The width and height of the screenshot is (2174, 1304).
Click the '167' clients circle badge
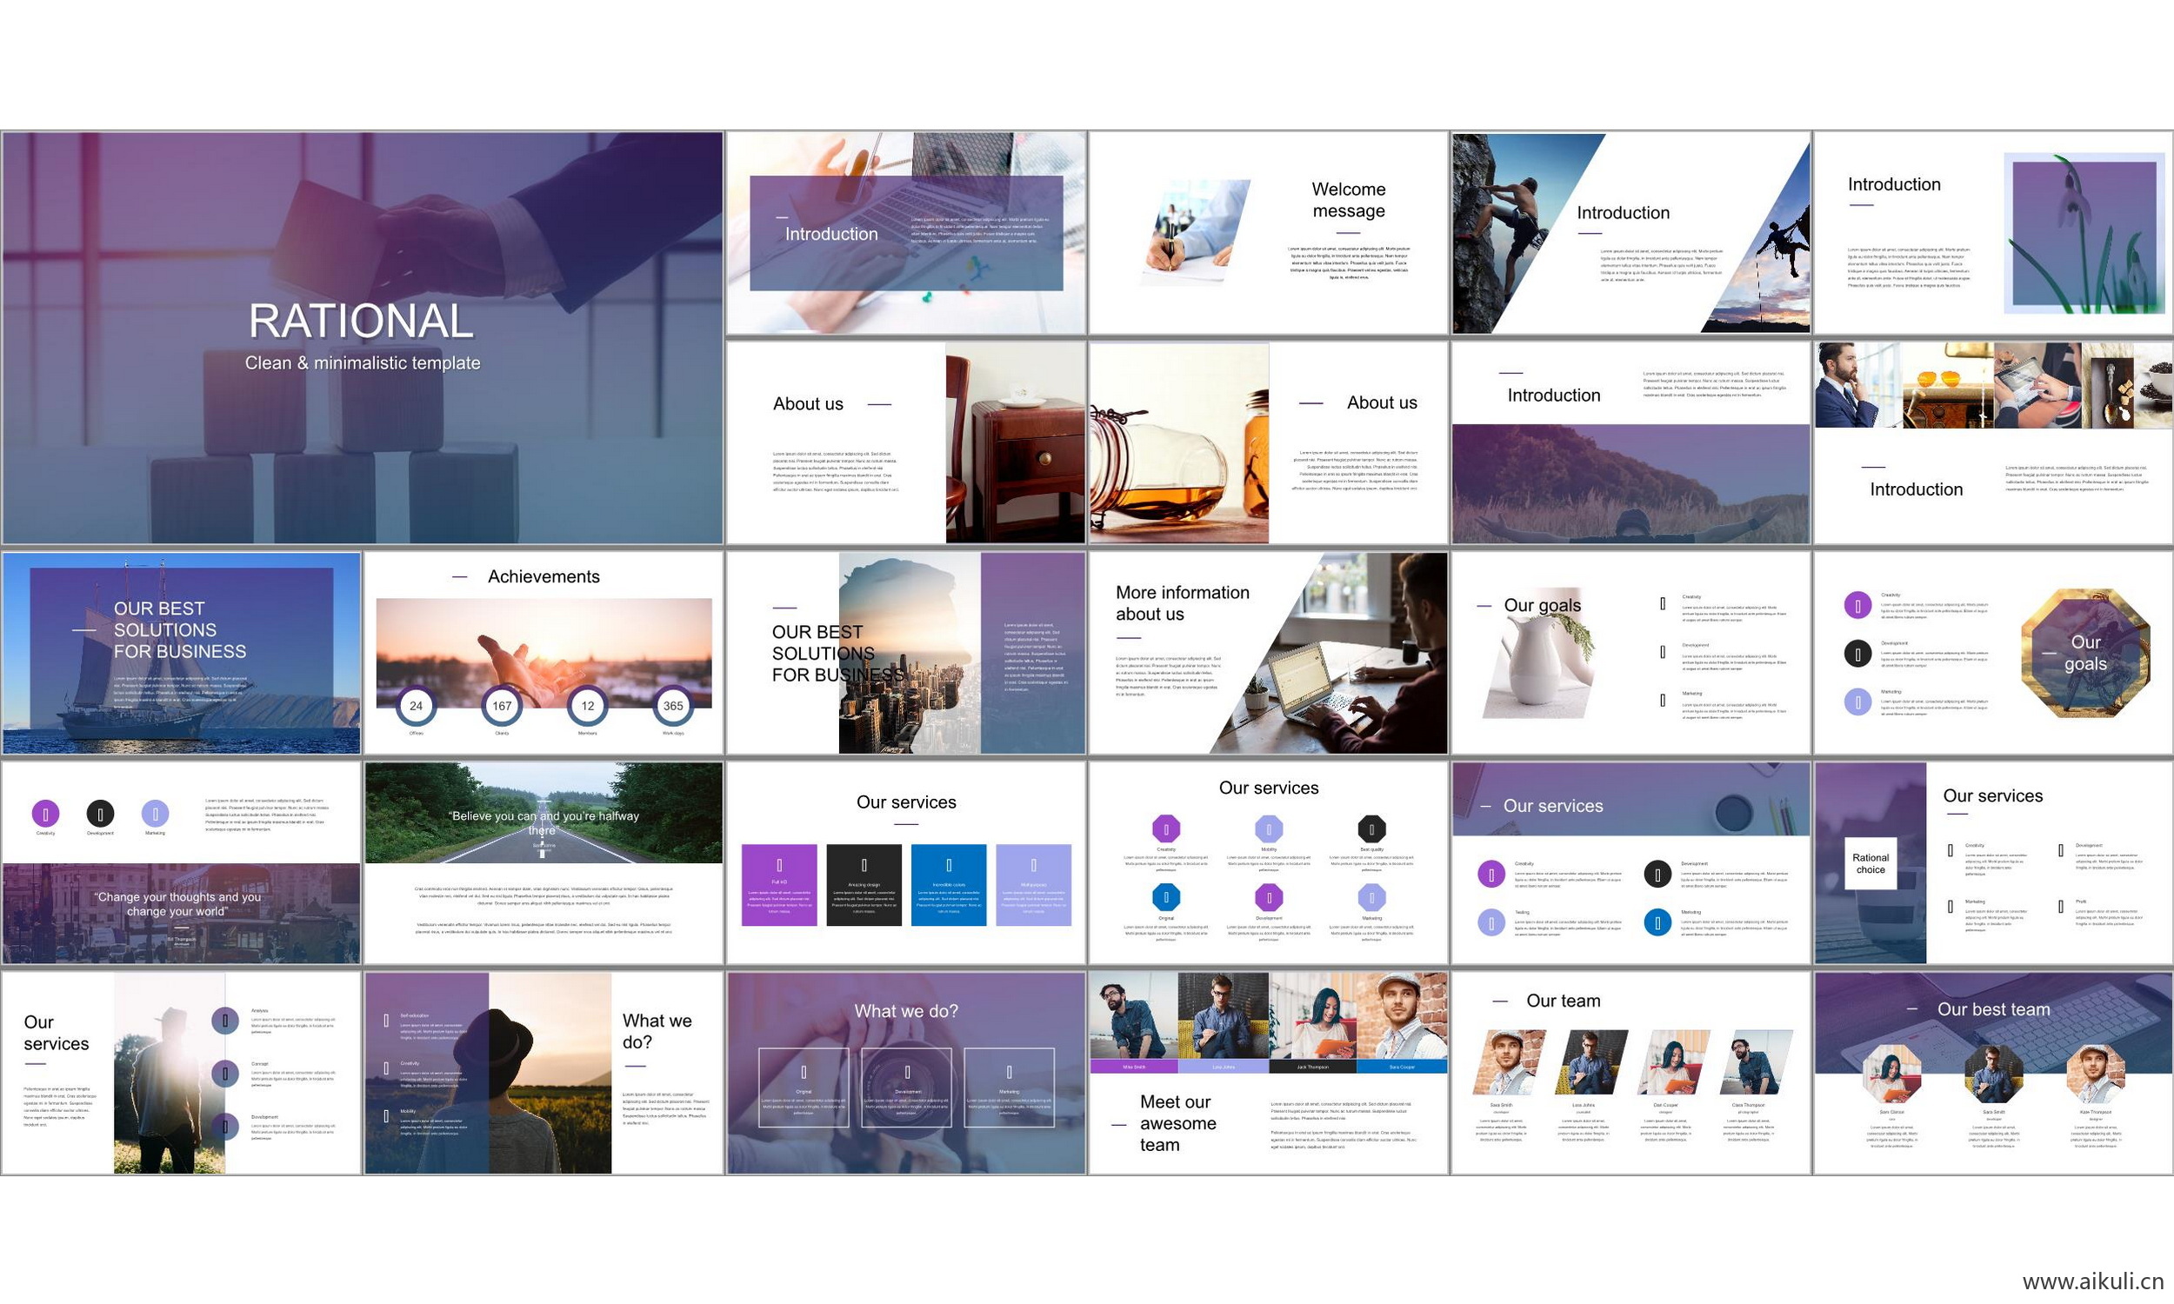tap(502, 706)
